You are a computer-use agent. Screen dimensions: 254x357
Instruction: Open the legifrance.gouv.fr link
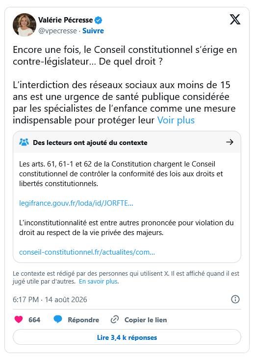76,203
